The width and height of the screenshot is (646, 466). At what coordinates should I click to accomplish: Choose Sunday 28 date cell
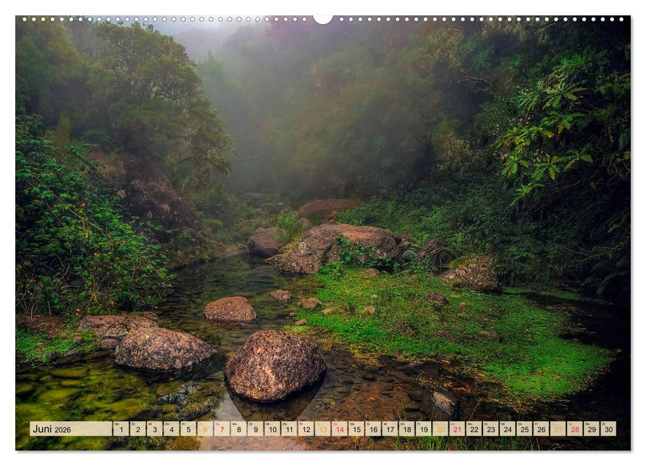(574, 429)
